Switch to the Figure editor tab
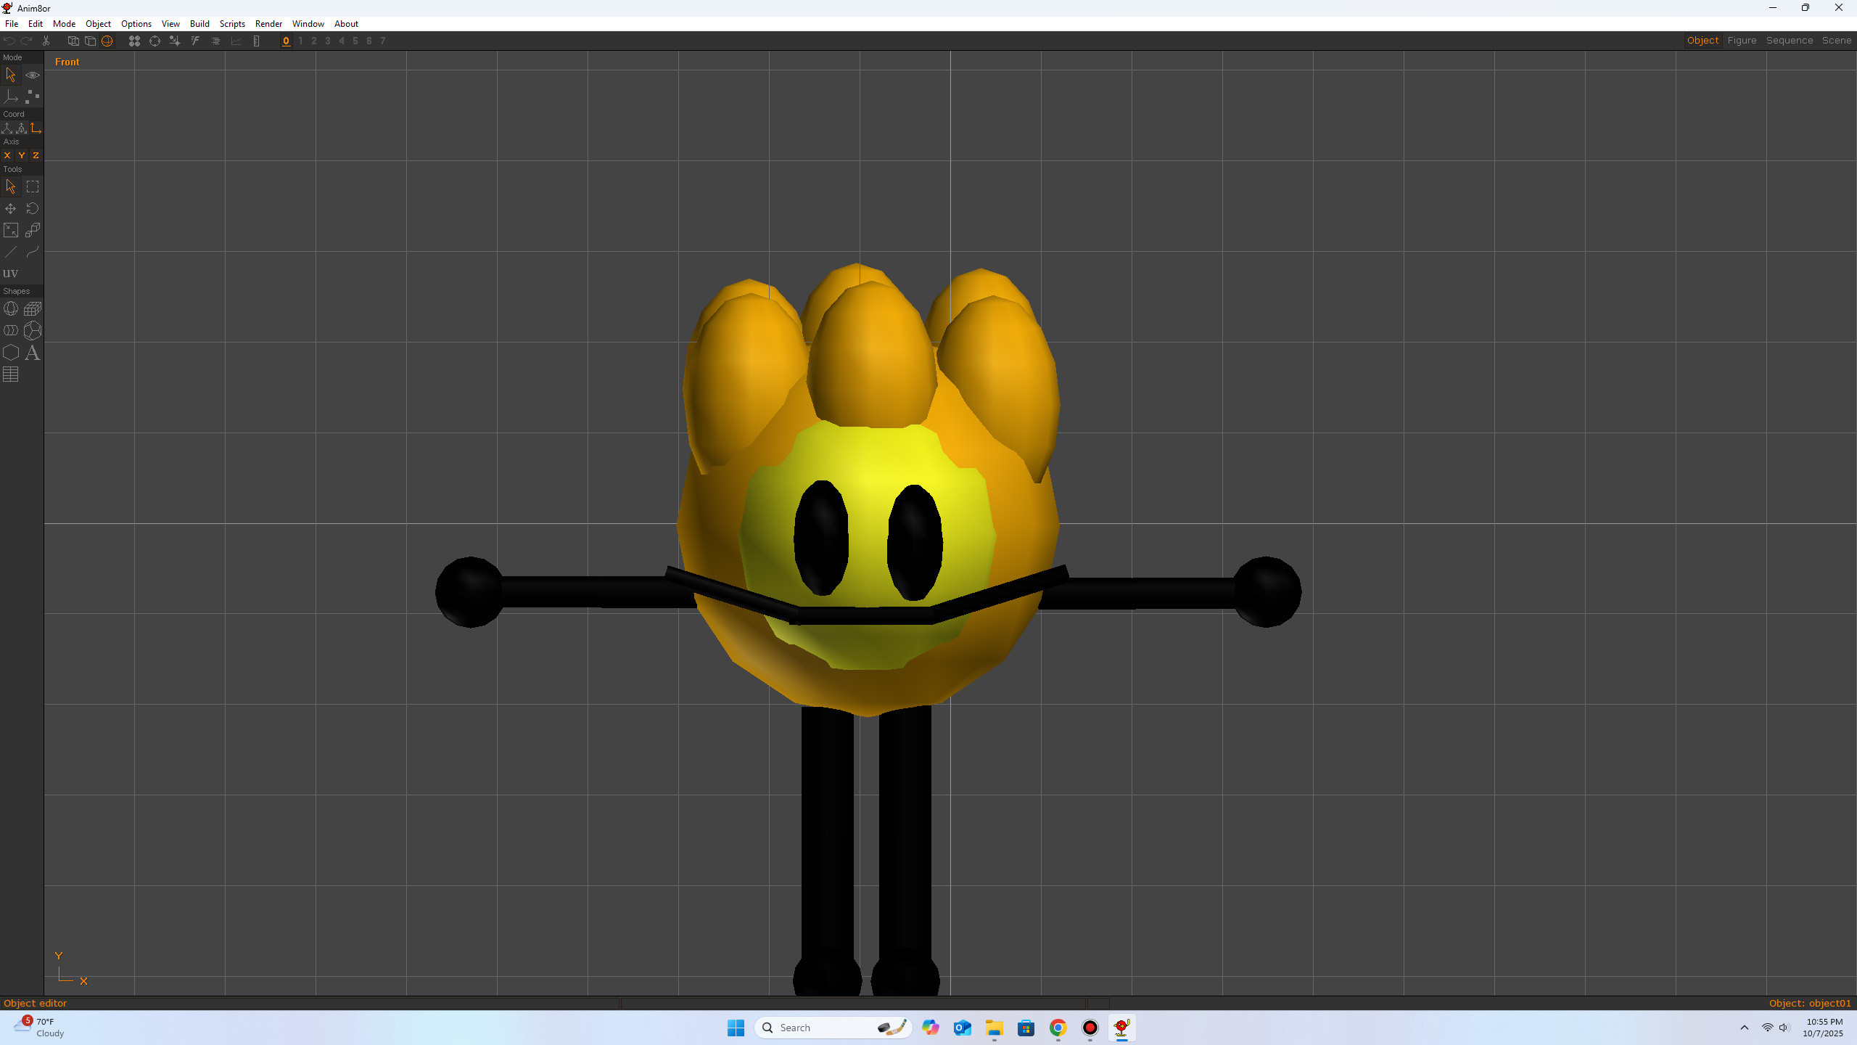 tap(1742, 40)
